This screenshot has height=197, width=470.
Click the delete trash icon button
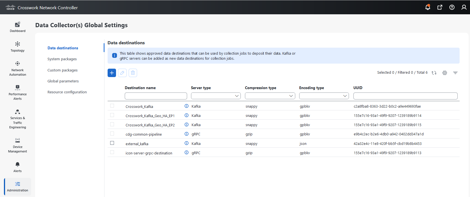click(133, 73)
